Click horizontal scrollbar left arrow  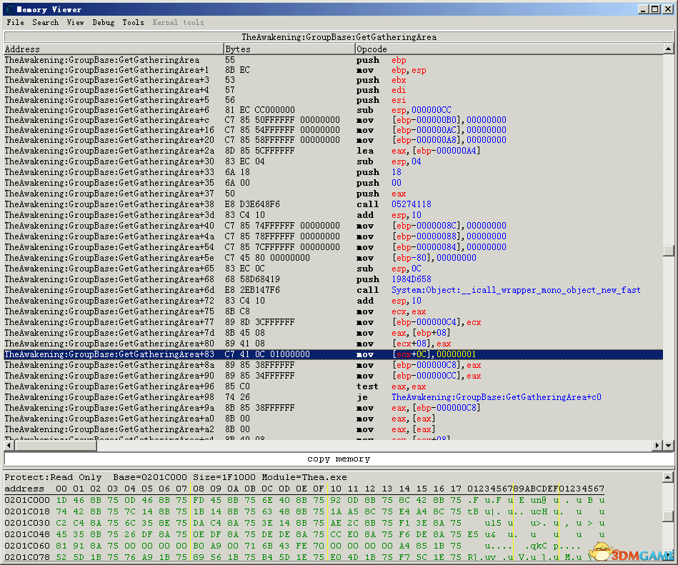pos(9,445)
